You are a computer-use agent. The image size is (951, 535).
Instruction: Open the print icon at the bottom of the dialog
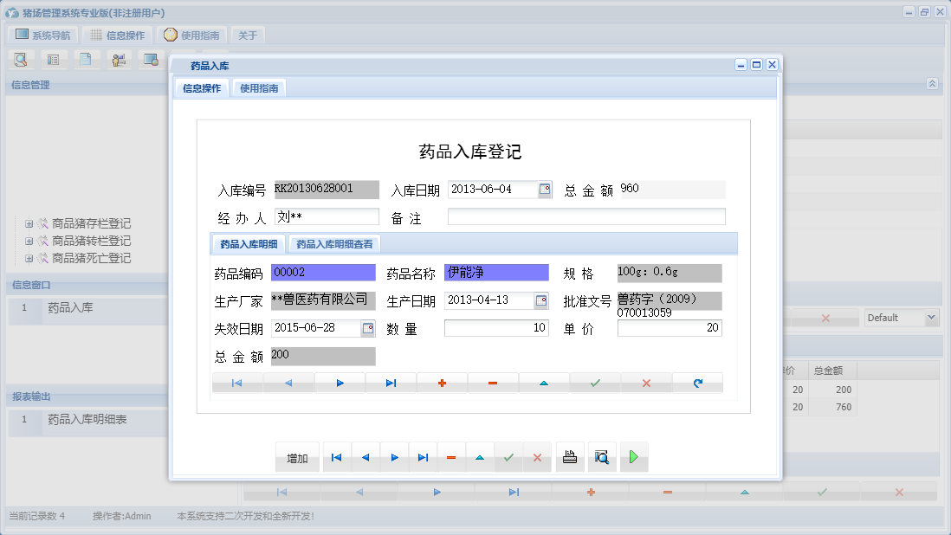click(x=570, y=456)
